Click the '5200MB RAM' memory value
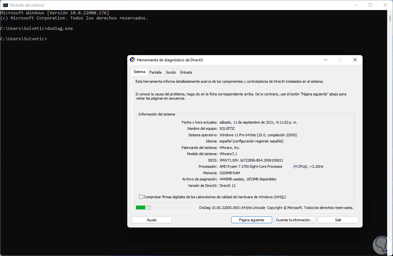 click(230, 173)
